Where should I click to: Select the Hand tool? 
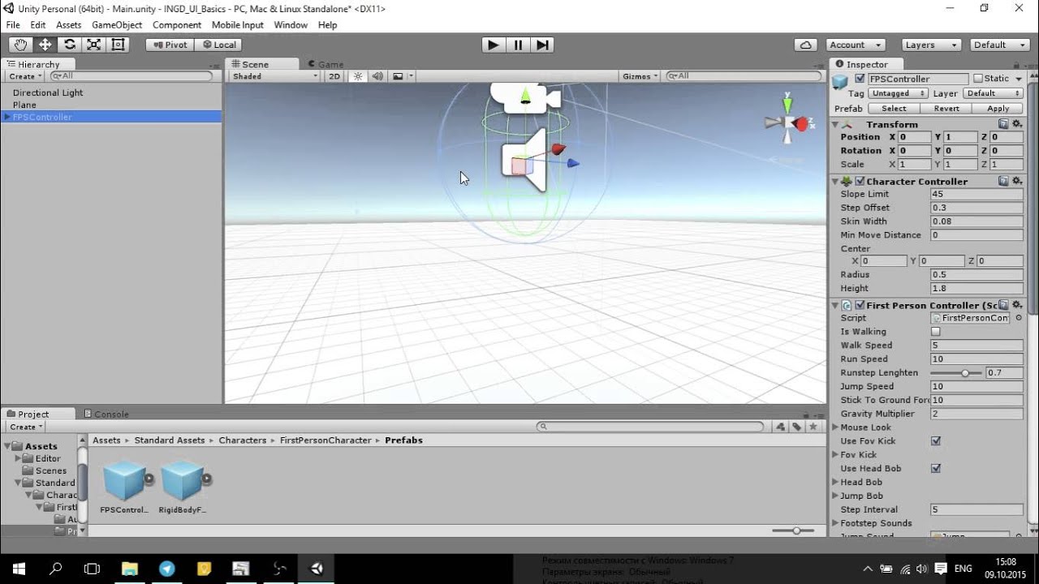pyautogui.click(x=20, y=45)
